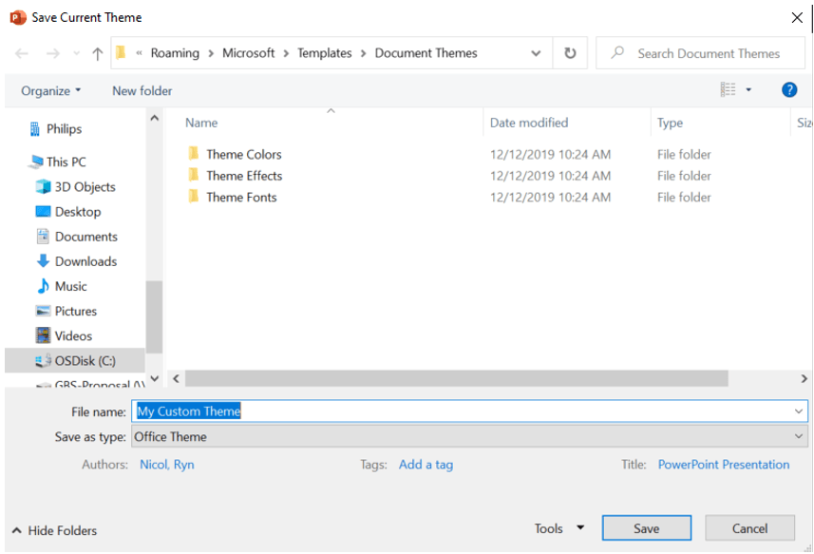Open the Theme Colors folder
Image resolution: width=814 pixels, height=554 pixels.
tap(243, 154)
